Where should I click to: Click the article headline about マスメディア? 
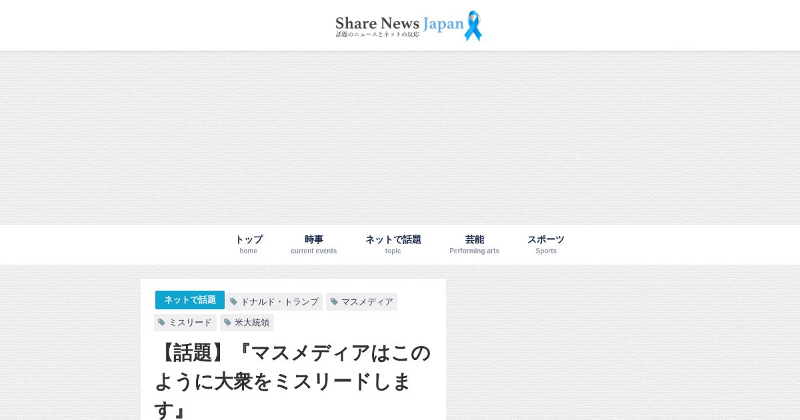coord(293,381)
